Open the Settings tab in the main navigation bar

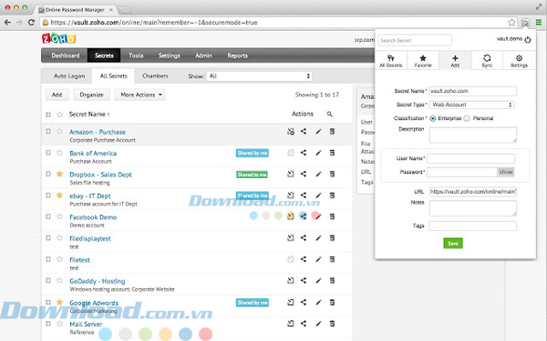coord(170,55)
